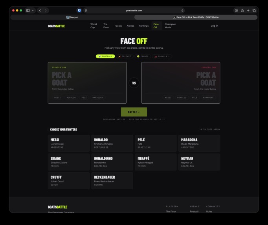Screen dimensions: 268x225
Task: Click the Log in link
Action: (x=214, y=26)
